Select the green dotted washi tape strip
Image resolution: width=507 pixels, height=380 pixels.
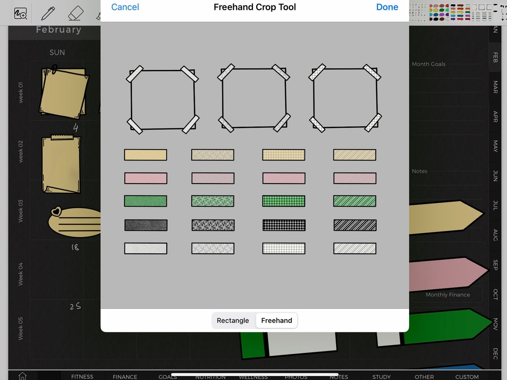(283, 201)
